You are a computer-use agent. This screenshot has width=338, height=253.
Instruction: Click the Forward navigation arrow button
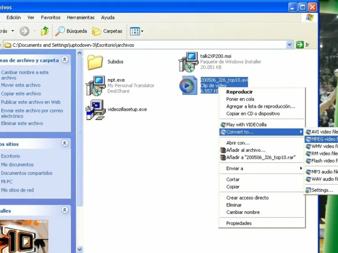[25, 31]
